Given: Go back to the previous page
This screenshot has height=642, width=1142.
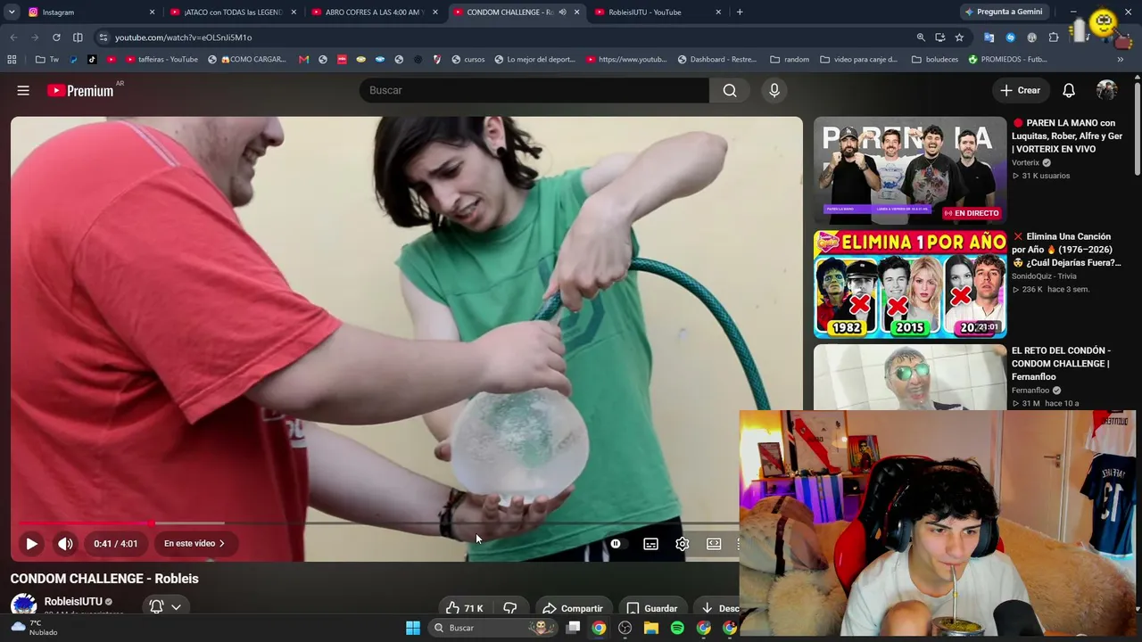Looking at the screenshot, I should [x=13, y=37].
